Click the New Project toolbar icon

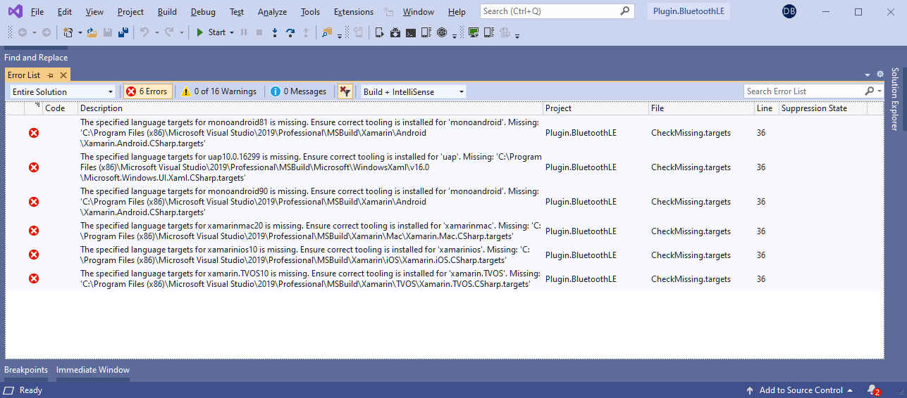pos(68,32)
